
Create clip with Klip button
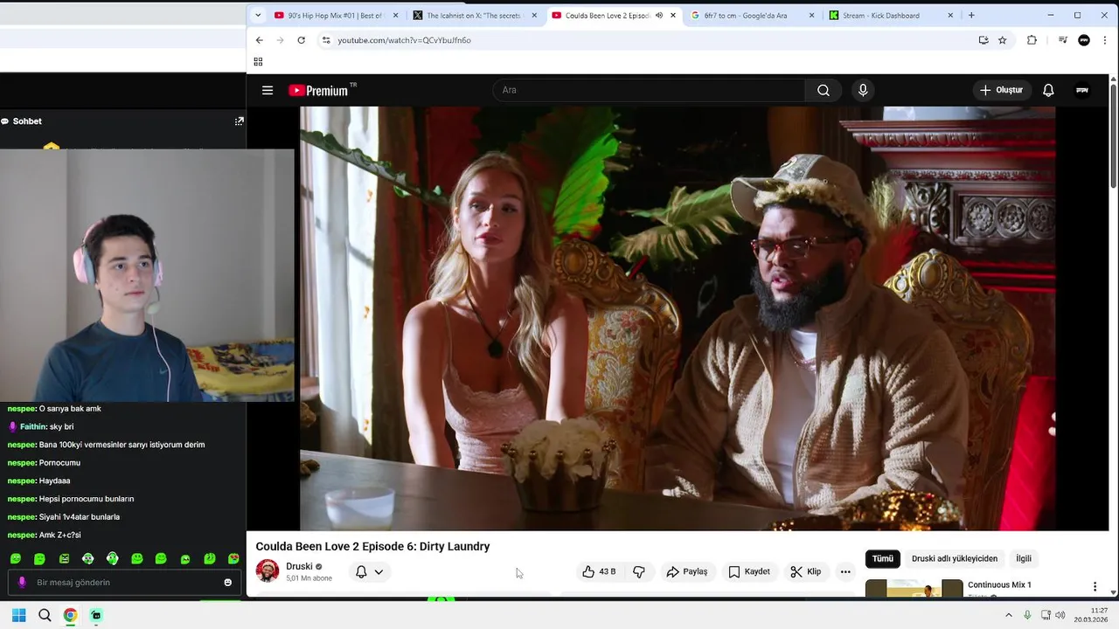tap(806, 571)
